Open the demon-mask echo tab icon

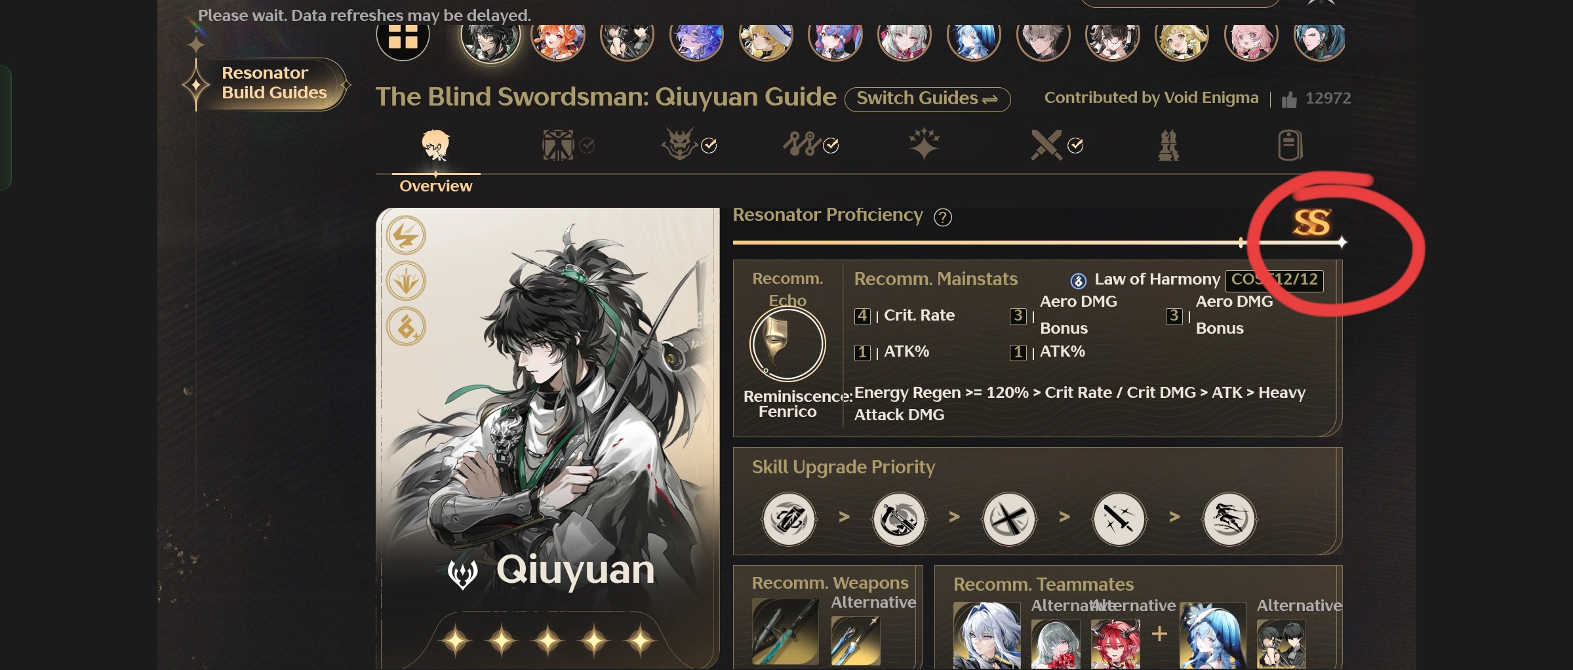pyautogui.click(x=679, y=144)
